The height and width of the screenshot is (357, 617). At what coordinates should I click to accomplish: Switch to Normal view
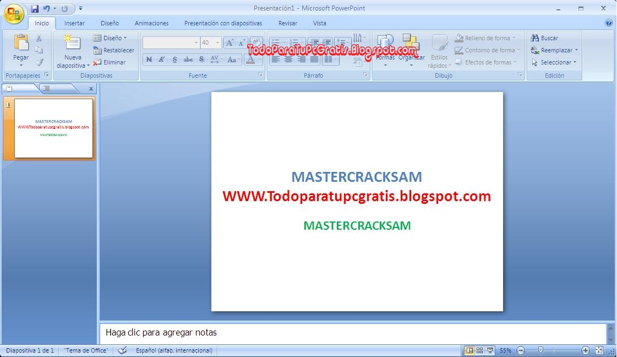pos(469,350)
